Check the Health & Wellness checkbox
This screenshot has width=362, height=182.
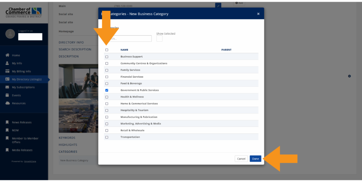[x=107, y=97]
